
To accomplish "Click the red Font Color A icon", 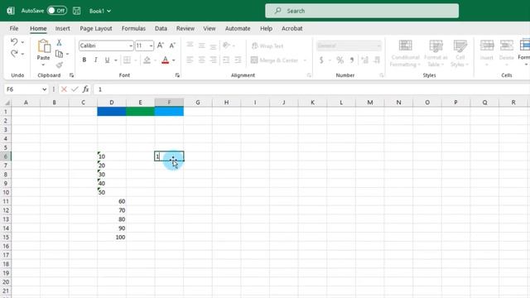I will (x=166, y=60).
